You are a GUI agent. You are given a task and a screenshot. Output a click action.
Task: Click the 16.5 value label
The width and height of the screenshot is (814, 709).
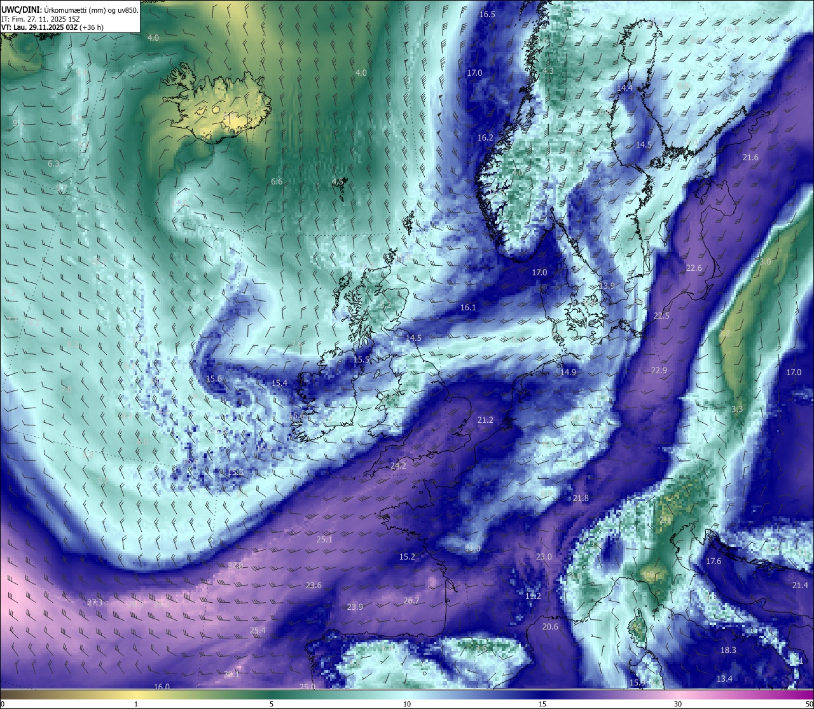(488, 15)
